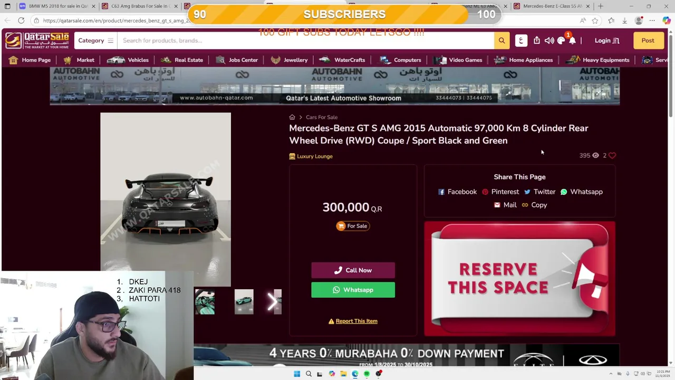
Task: Share listing on Twitter
Action: tap(539, 192)
